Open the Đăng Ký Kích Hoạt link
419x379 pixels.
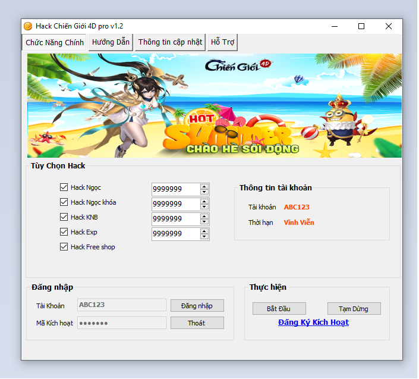click(313, 322)
